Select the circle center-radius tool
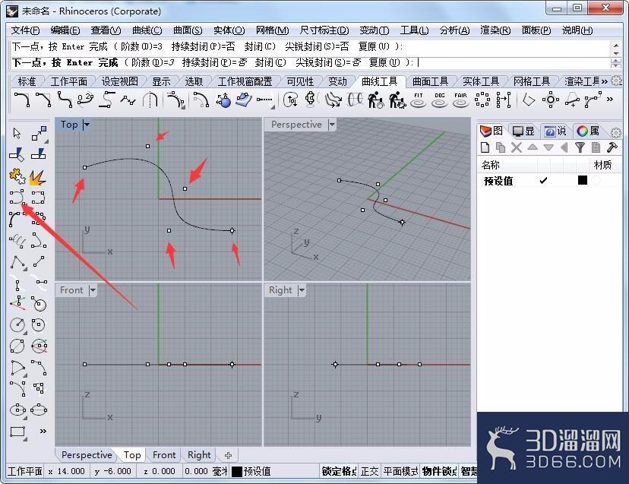This screenshot has height=484, width=629. [x=17, y=324]
